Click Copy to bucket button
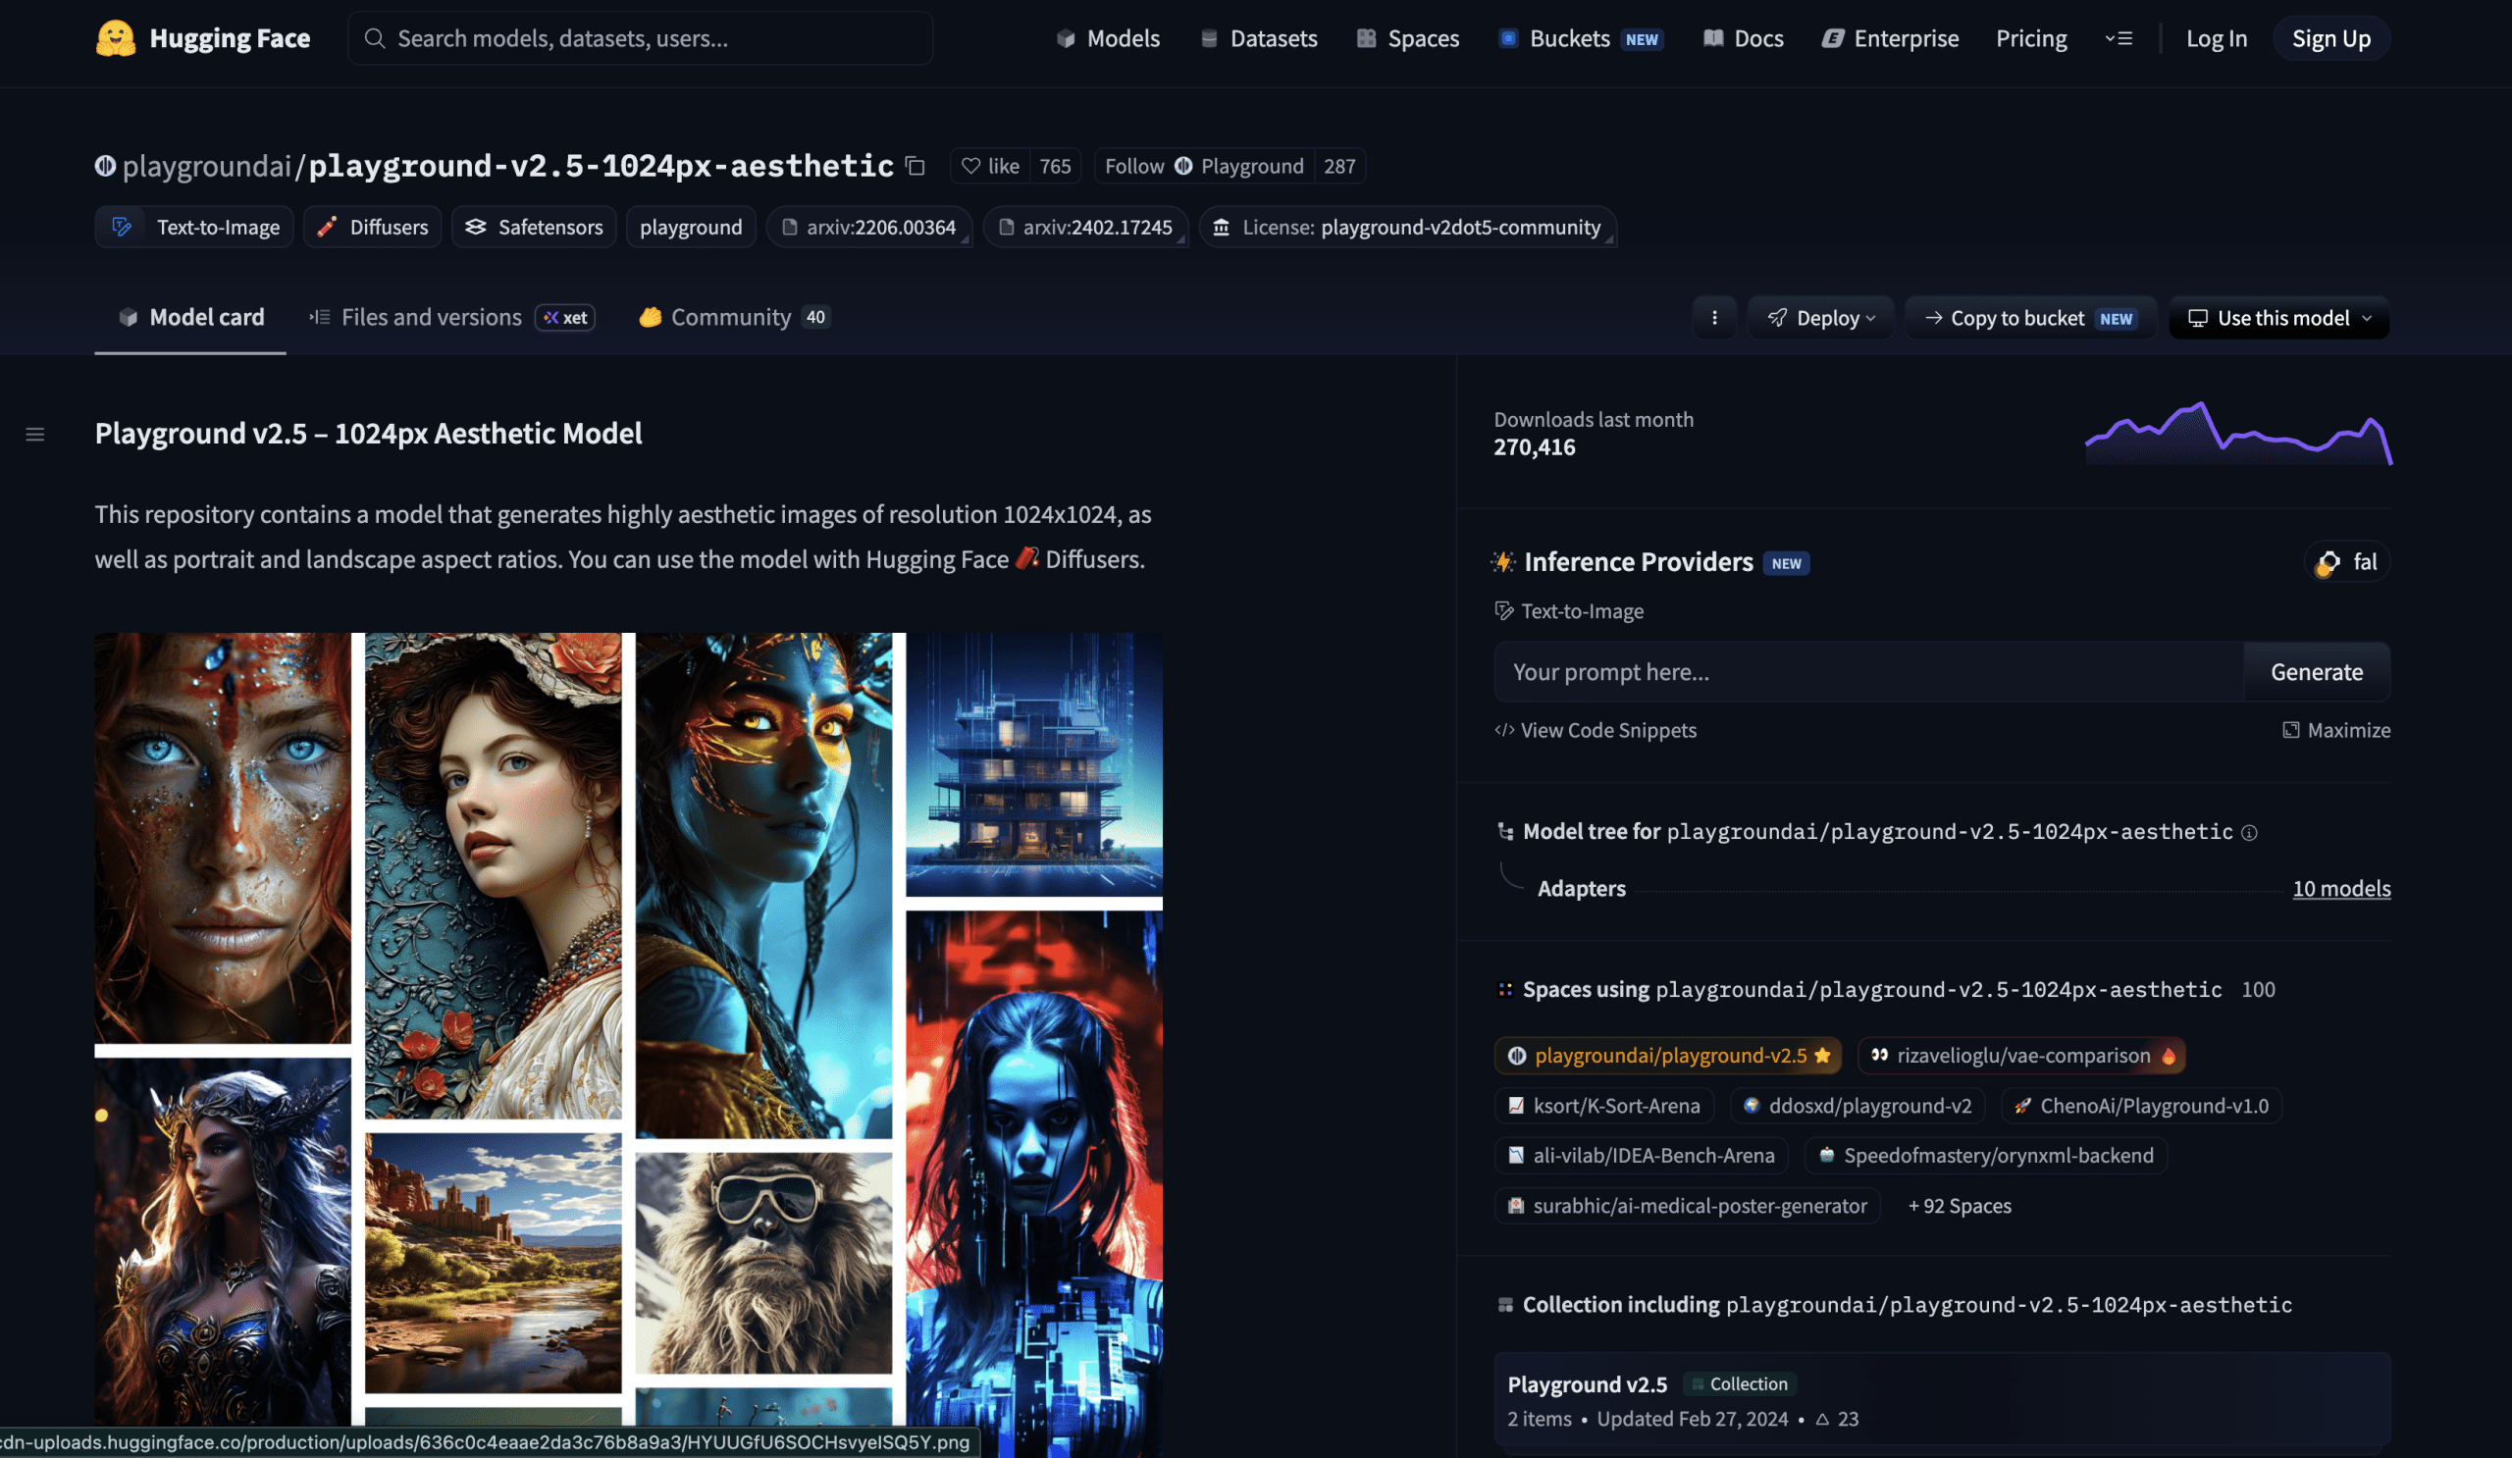This screenshot has height=1458, width=2512. (2029, 317)
